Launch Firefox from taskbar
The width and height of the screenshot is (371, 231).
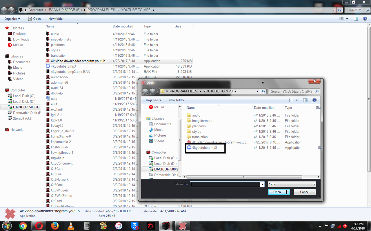(55, 226)
